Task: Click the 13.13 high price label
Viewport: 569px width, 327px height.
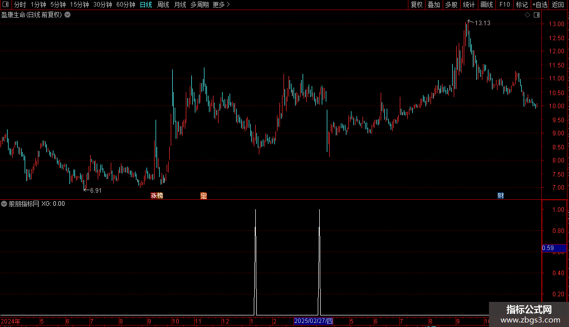Action: point(482,23)
